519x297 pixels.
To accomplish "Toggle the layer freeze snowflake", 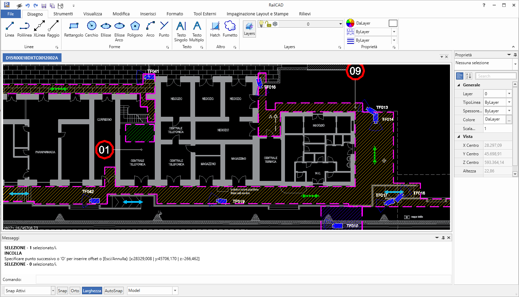I will (x=275, y=24).
